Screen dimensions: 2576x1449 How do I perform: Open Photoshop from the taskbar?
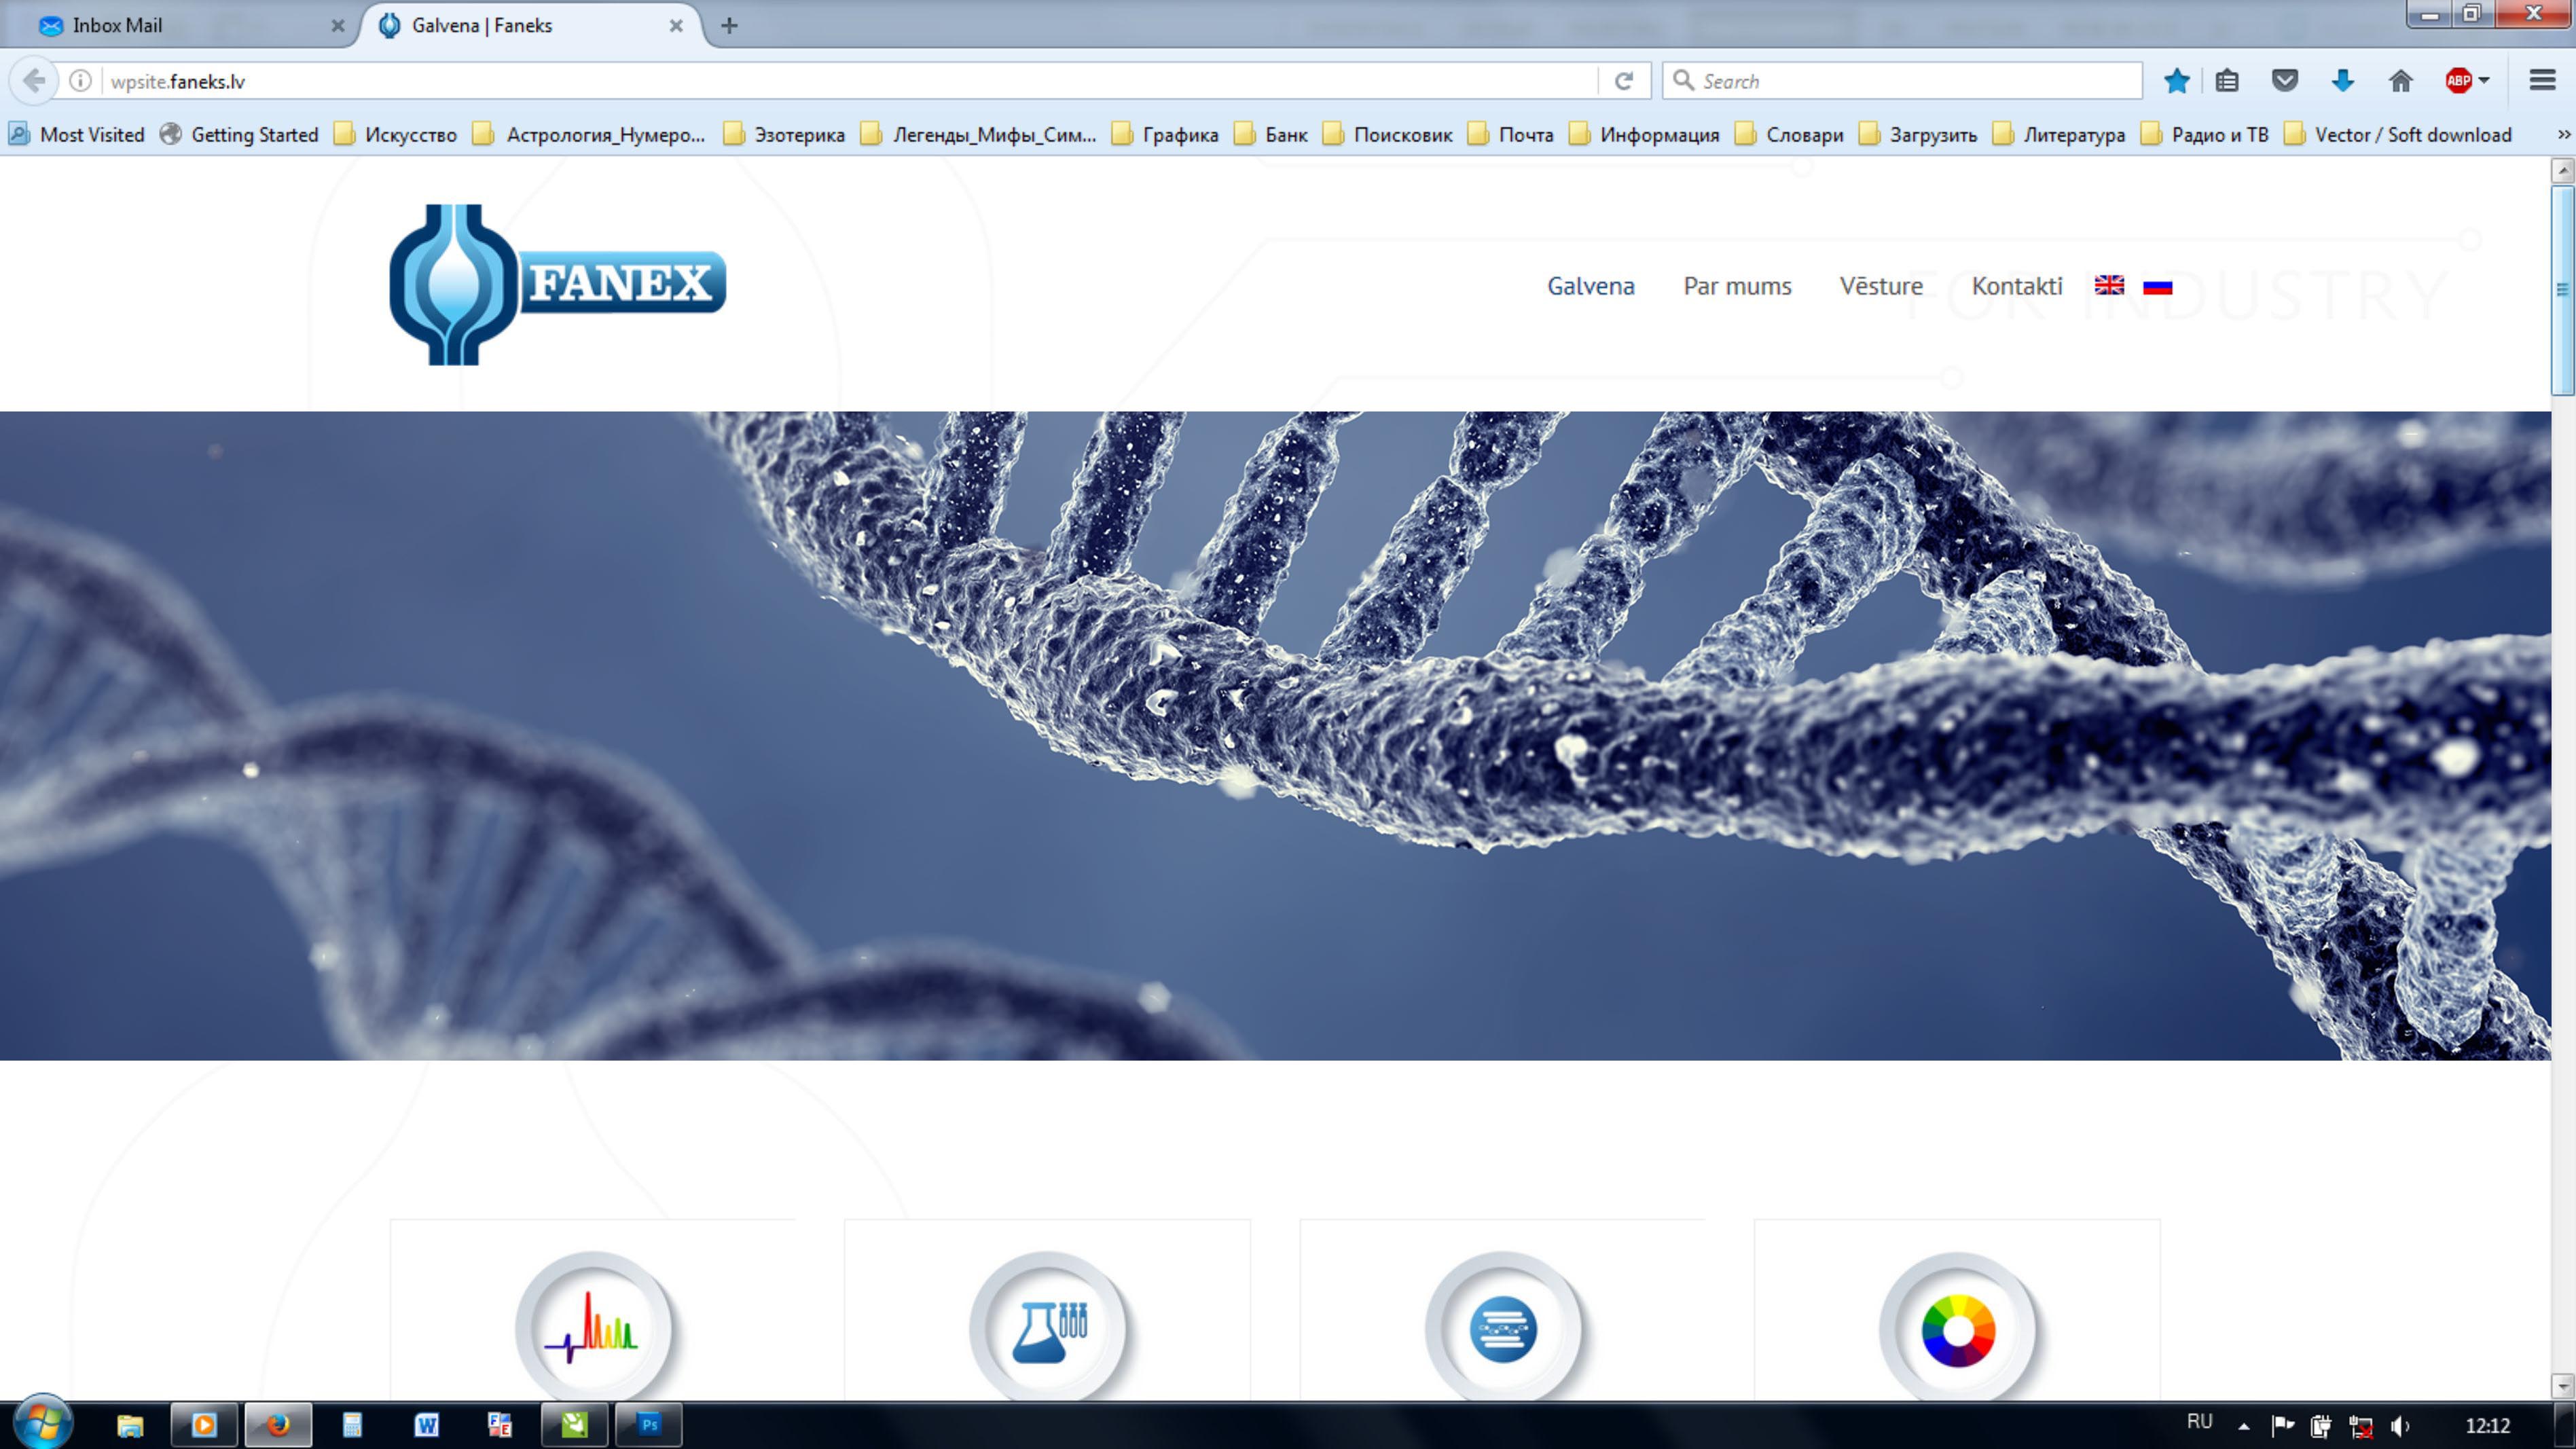click(649, 1425)
